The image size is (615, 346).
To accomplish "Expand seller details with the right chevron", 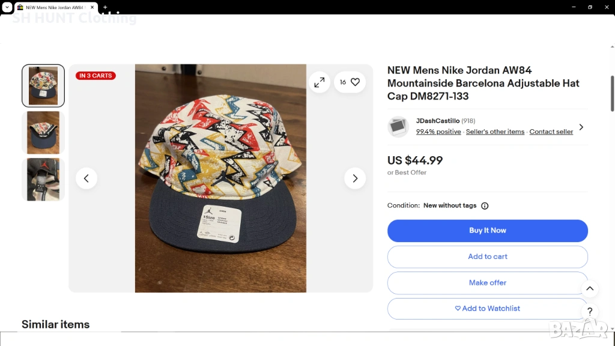I will pyautogui.click(x=581, y=127).
